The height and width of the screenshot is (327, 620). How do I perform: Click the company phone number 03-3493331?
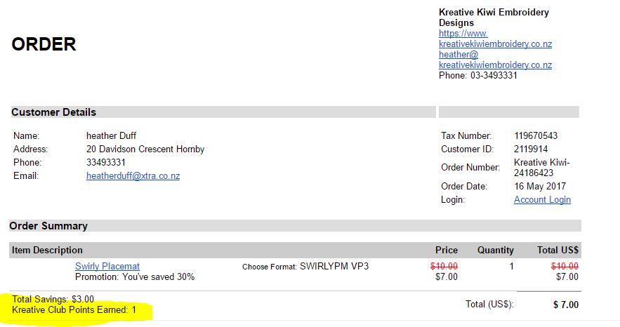click(x=494, y=75)
